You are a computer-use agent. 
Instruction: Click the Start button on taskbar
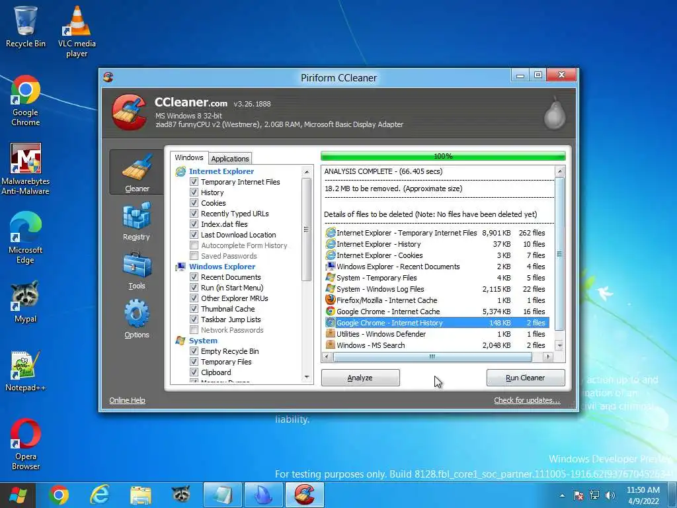click(x=18, y=495)
